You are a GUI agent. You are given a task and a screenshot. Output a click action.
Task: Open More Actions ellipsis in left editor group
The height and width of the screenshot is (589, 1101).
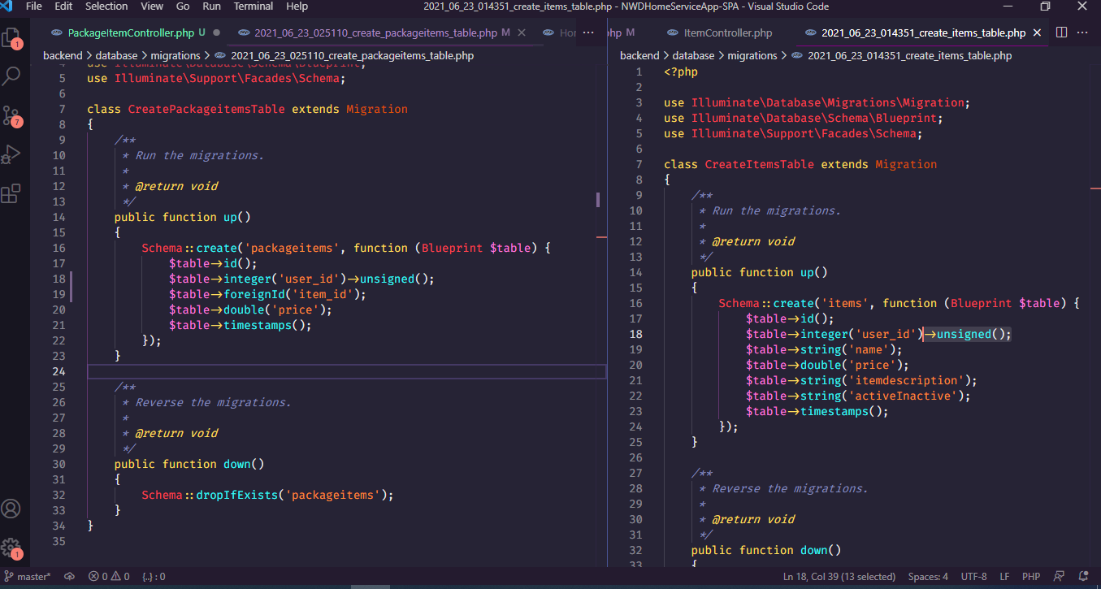point(590,32)
